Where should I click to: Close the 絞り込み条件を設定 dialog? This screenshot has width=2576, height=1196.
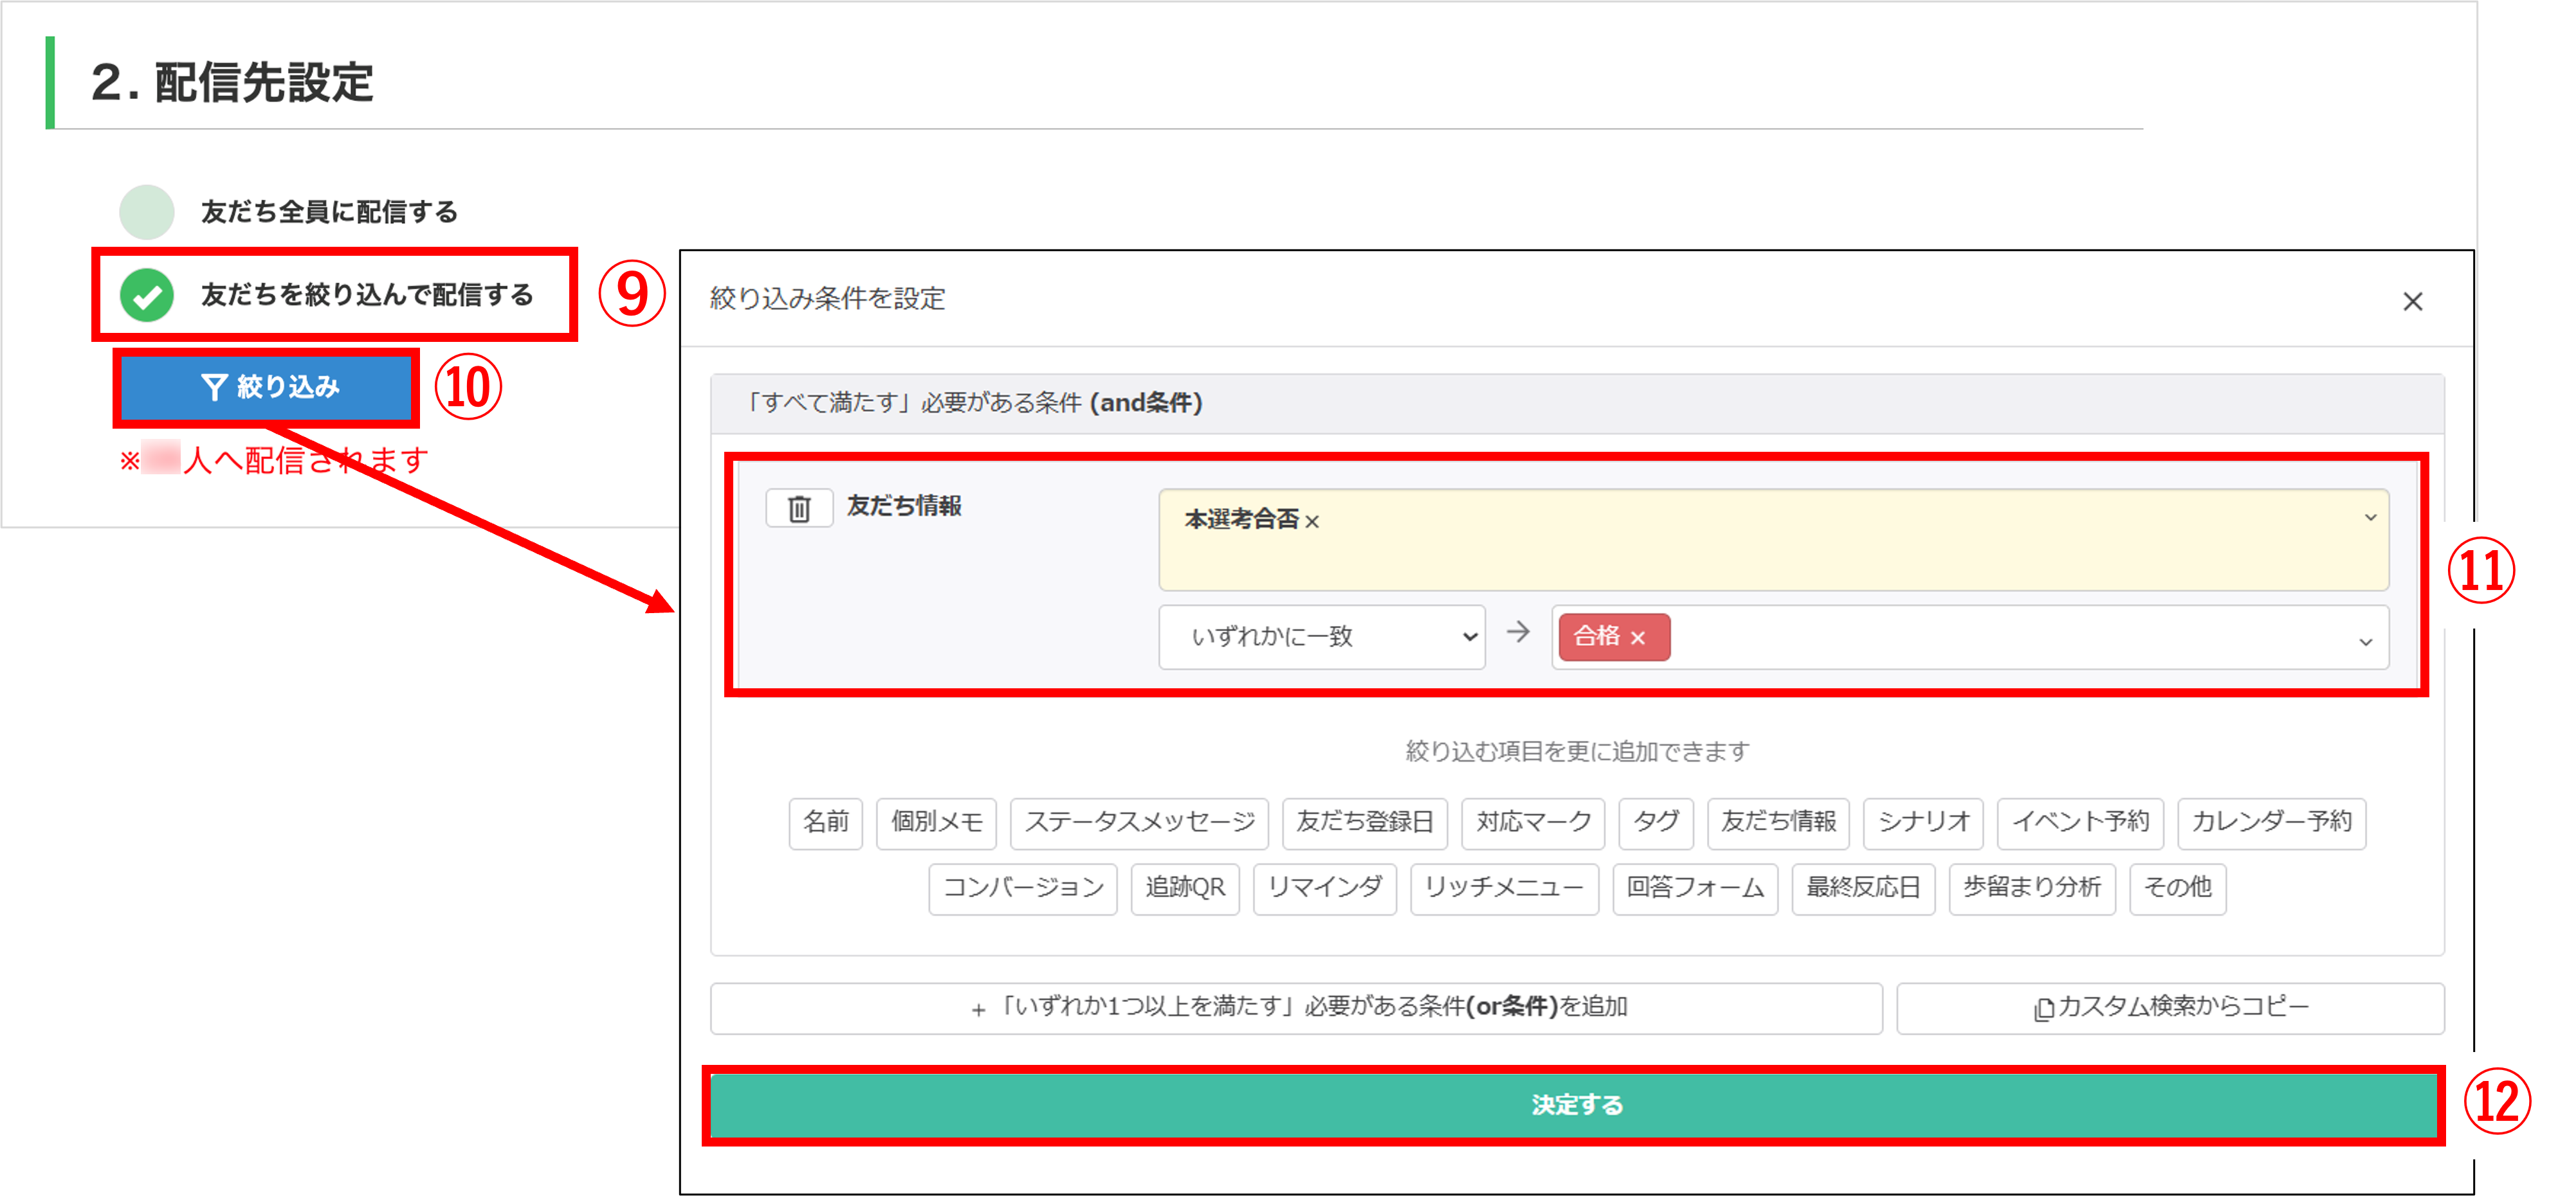[x=2414, y=301]
